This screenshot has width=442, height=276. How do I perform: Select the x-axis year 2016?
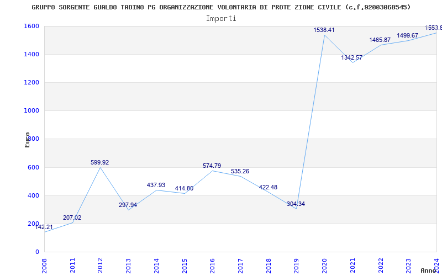(x=213, y=266)
